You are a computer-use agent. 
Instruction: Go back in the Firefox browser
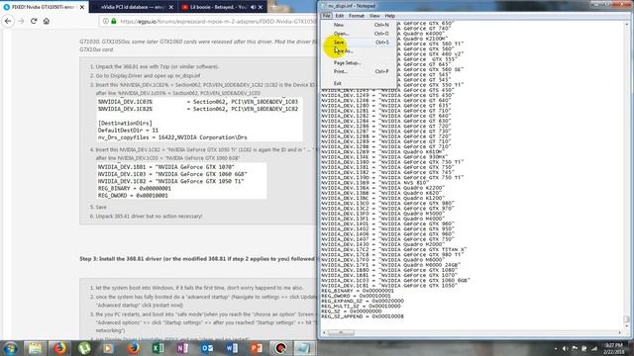pos(8,21)
